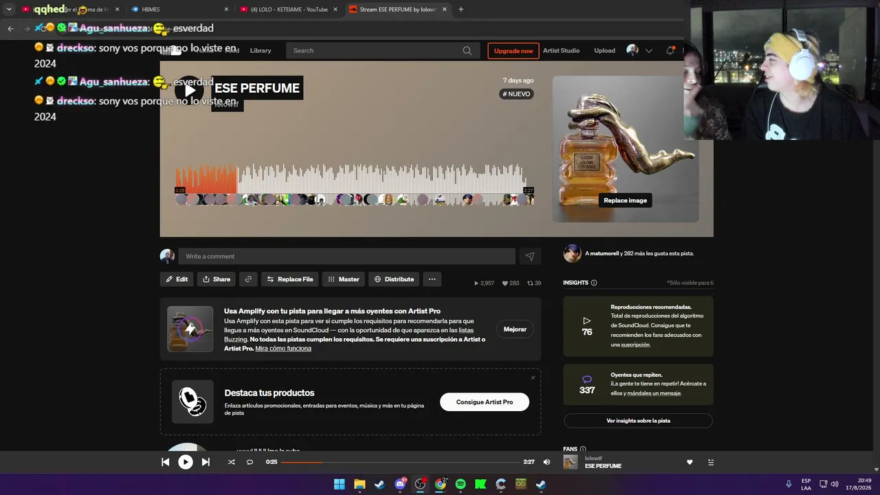Open the lolowtf artist link in player

(594, 458)
